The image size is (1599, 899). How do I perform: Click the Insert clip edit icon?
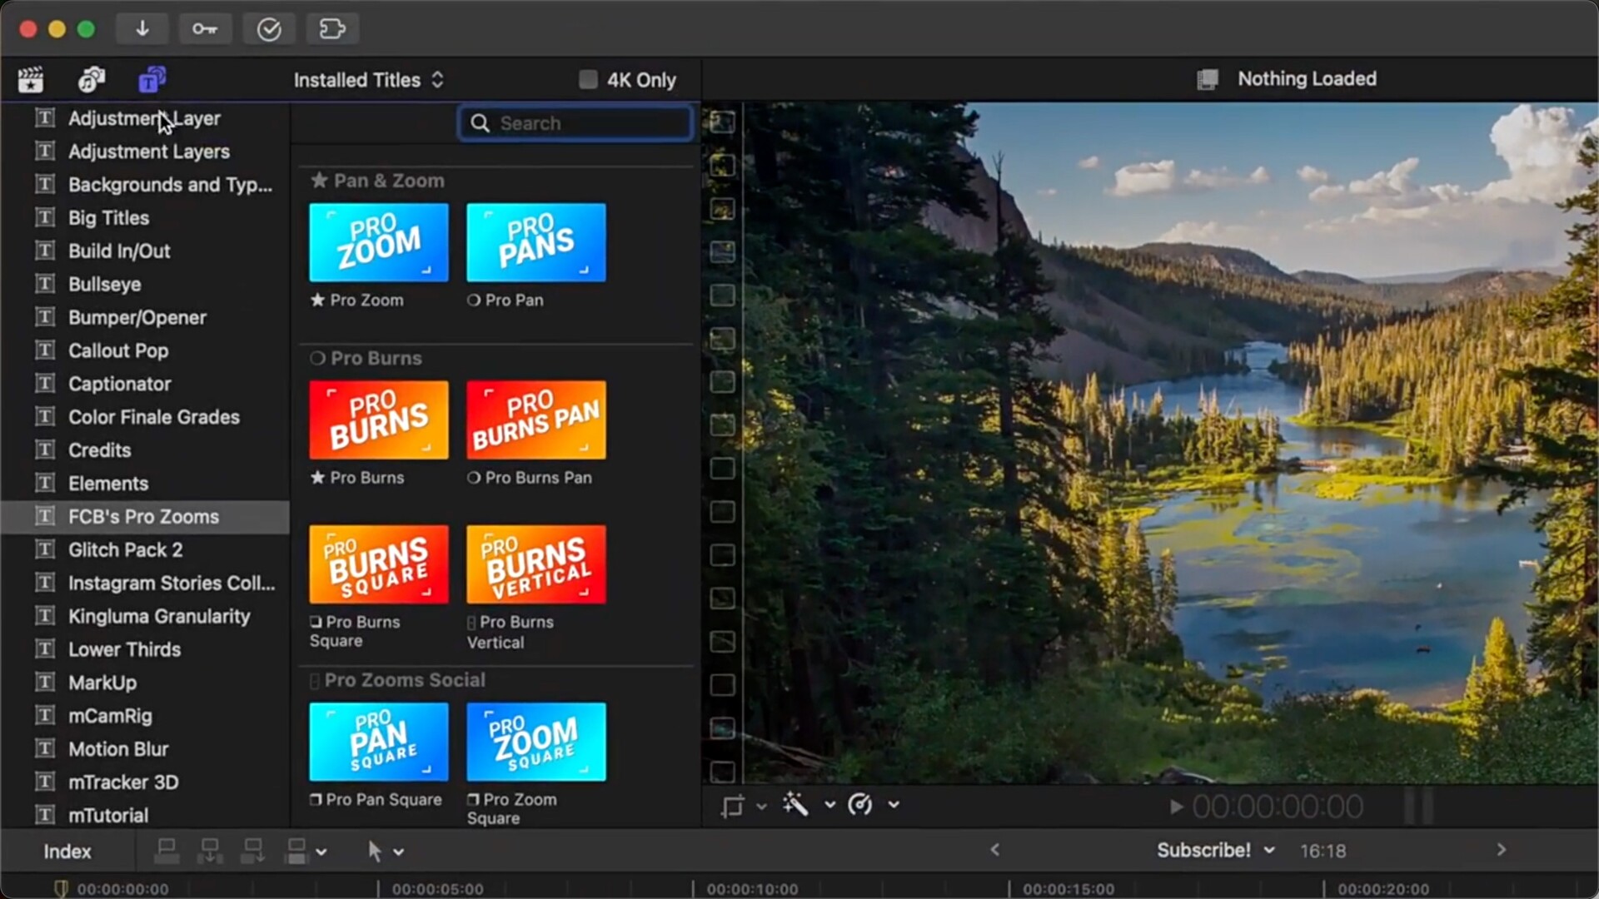pos(210,851)
